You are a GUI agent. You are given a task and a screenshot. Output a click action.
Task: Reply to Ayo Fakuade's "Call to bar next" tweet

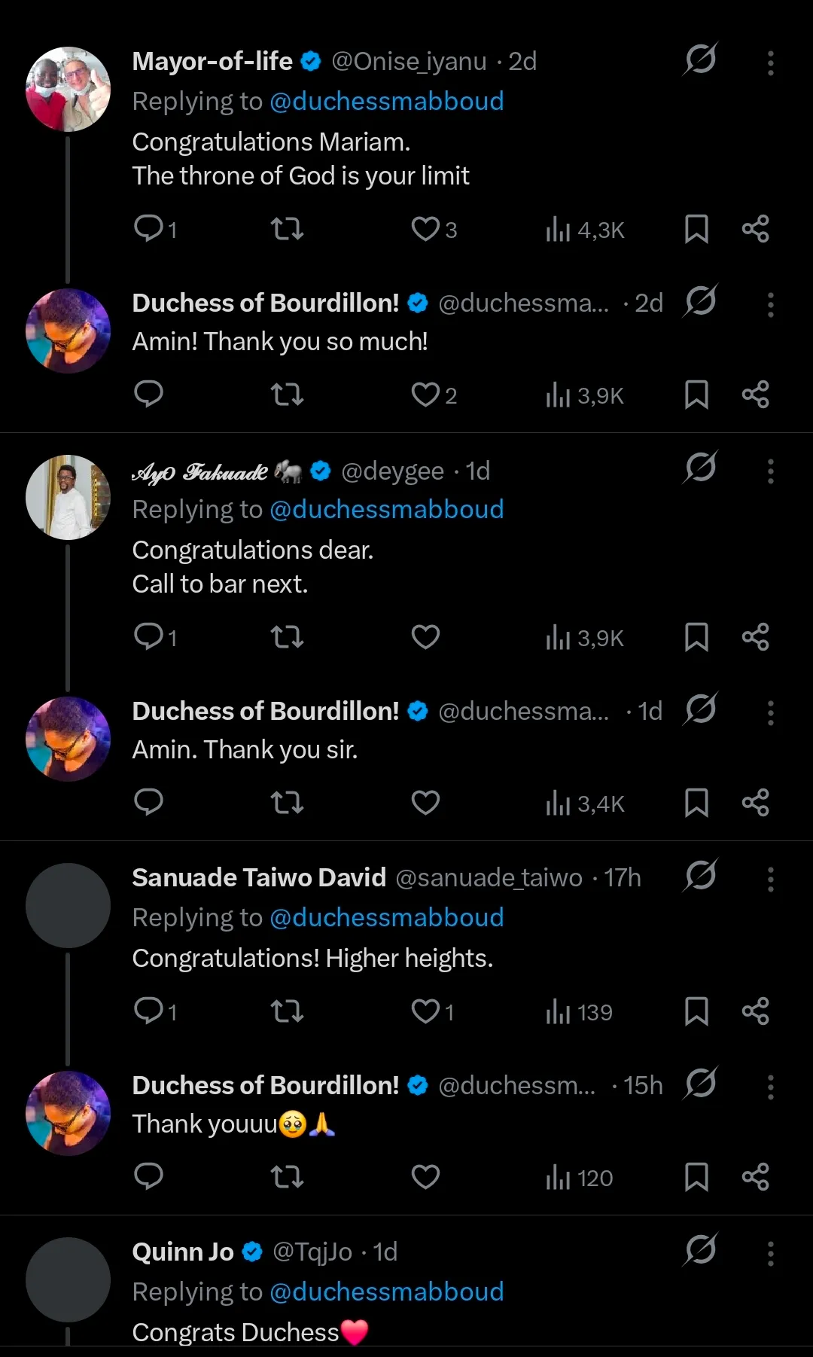[x=149, y=637]
